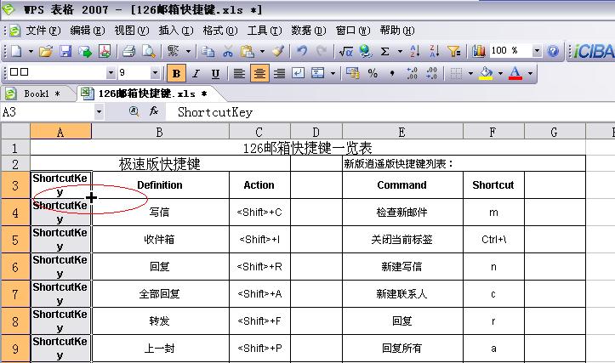Toggle bold formatting
This screenshot has width=615, height=363.
point(176,73)
